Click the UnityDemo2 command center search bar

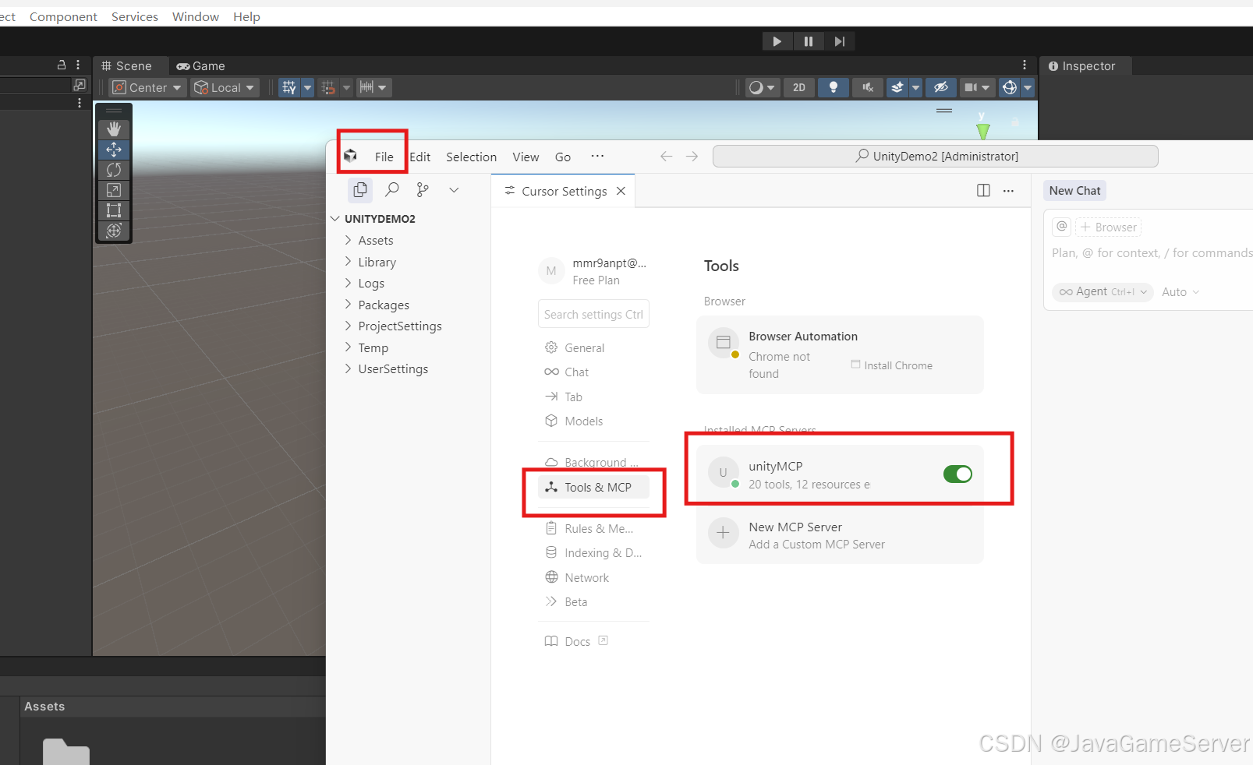pos(936,156)
